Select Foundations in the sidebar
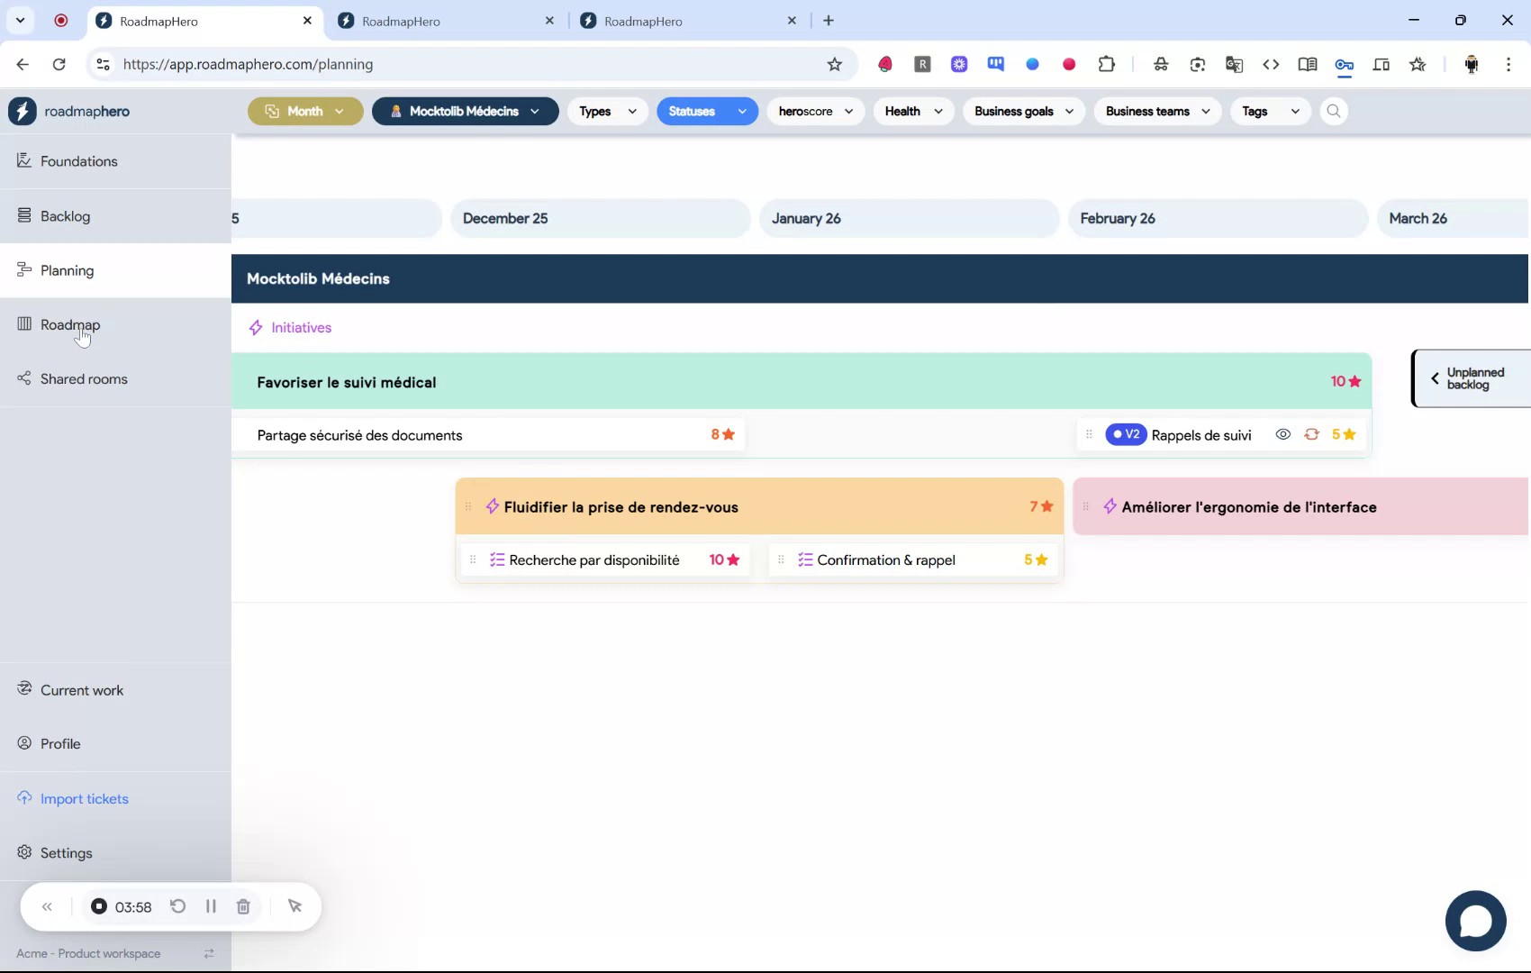Image resolution: width=1531 pixels, height=973 pixels. coord(78,161)
